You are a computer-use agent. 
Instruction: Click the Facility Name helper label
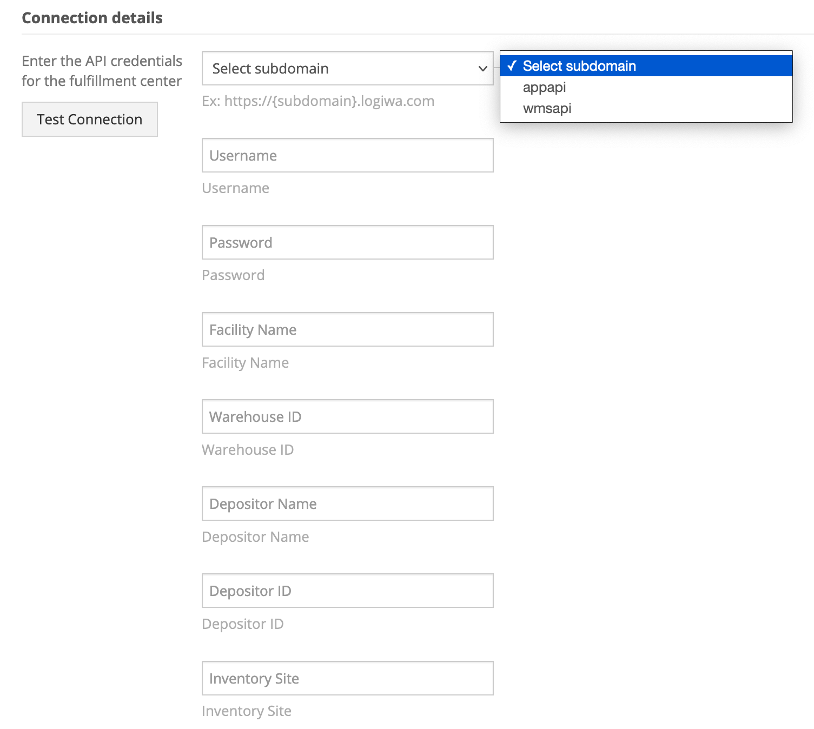[245, 363]
